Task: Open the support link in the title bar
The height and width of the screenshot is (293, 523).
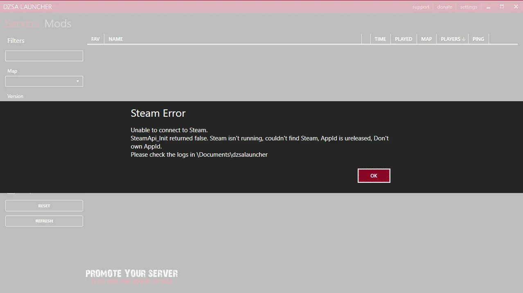Action: pyautogui.click(x=421, y=7)
